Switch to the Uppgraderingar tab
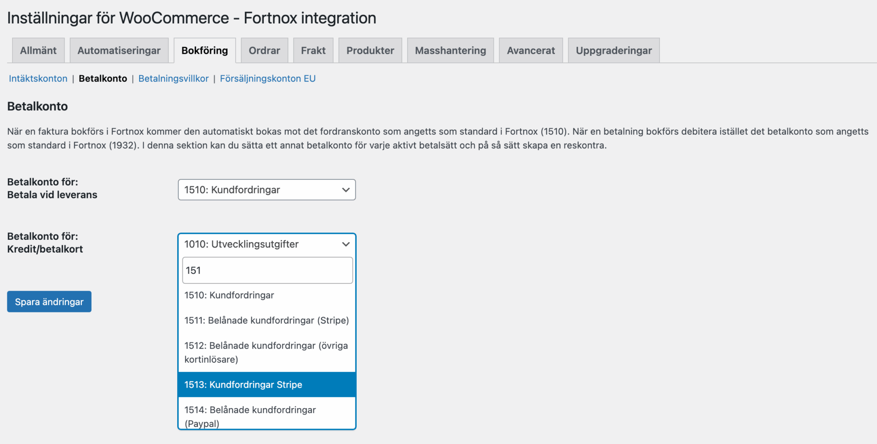The image size is (877, 444). (x=613, y=50)
